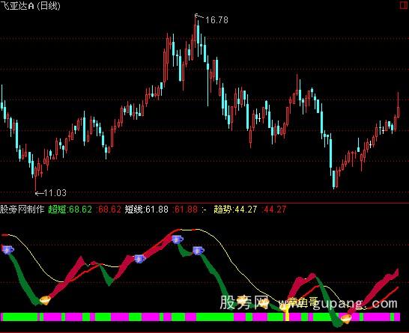
Task: Click the blue cup marker where the steep green decline after the peak begins
Action: pyautogui.click(x=199, y=251)
